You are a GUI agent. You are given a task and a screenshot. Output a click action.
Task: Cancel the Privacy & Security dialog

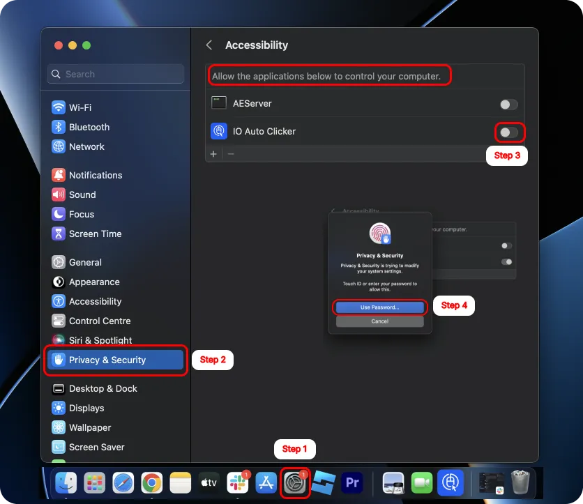379,321
